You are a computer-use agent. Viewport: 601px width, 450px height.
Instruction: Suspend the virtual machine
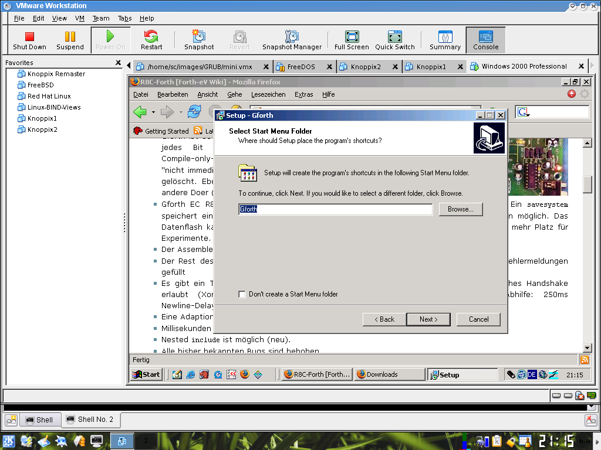tap(70, 40)
